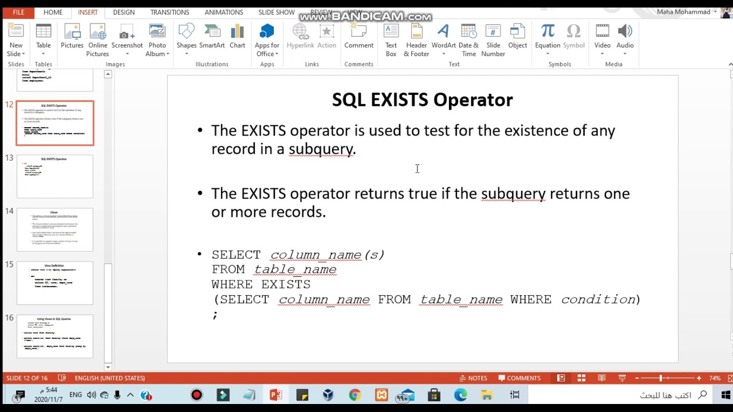Click the slide panel scrollbar down arrow
The width and height of the screenshot is (733, 412).
[x=108, y=367]
